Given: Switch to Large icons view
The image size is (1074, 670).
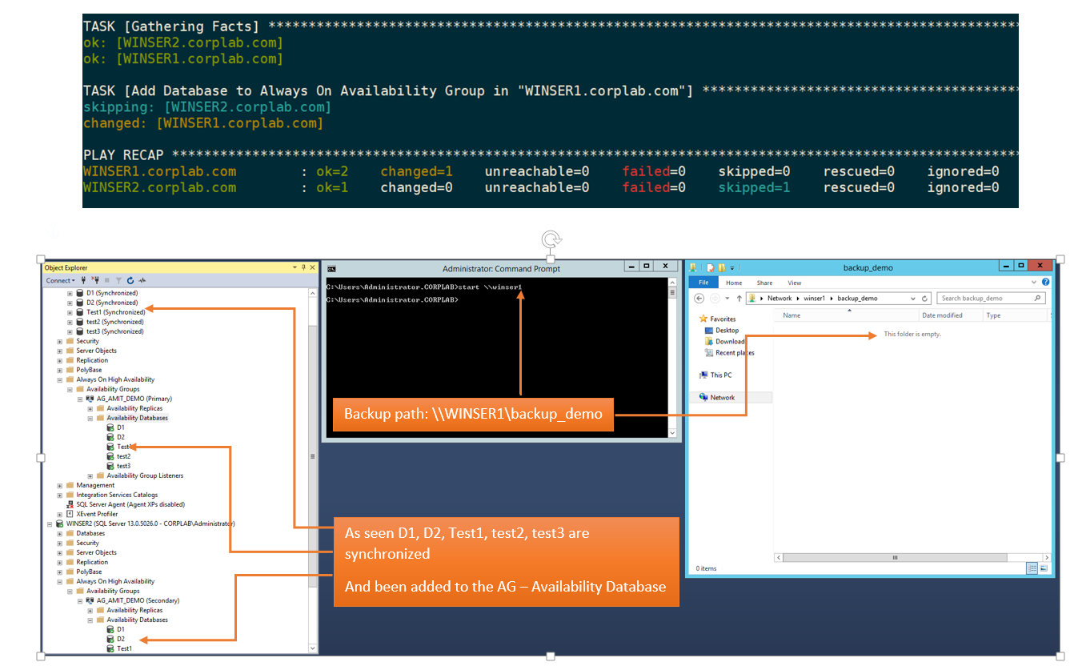Looking at the screenshot, I should click(x=1044, y=568).
